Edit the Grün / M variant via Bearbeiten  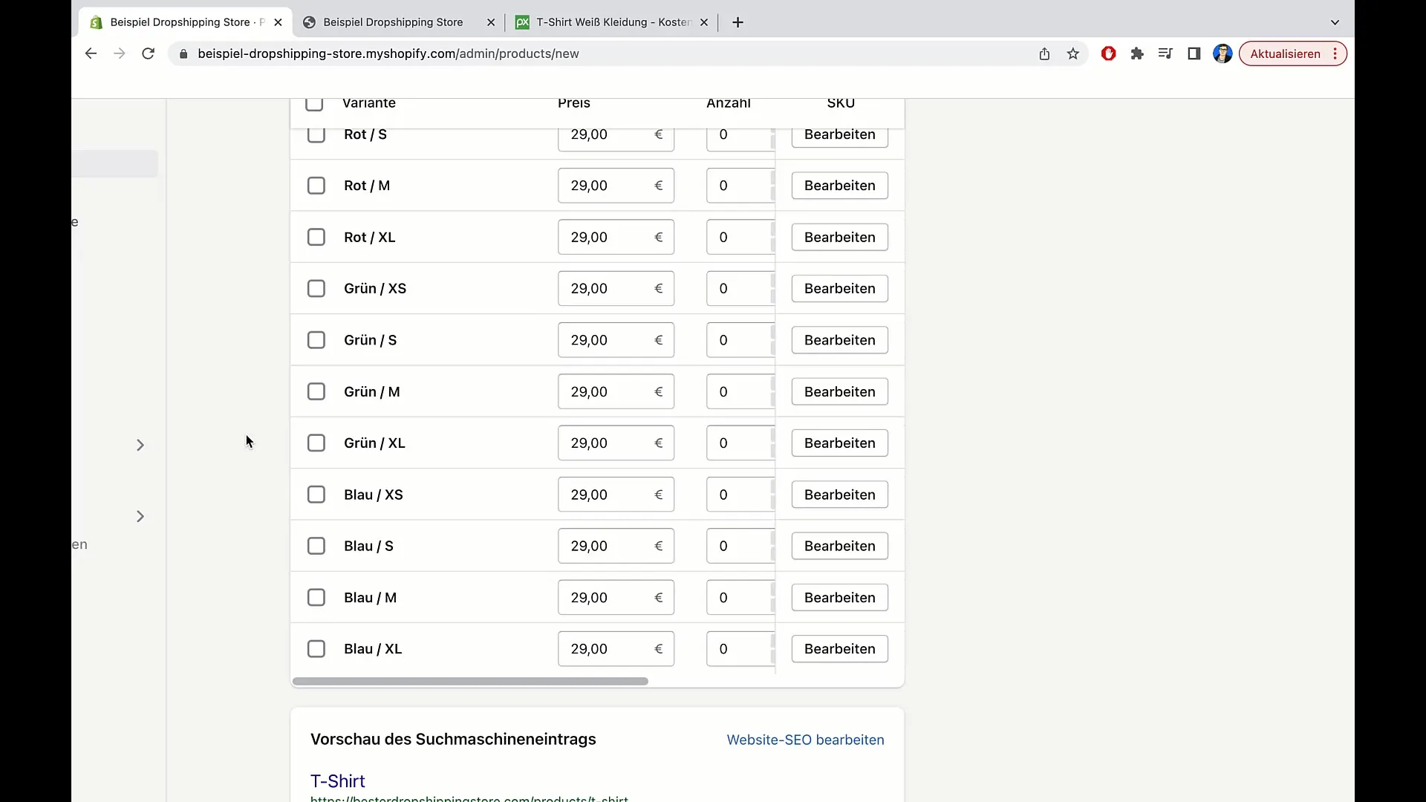839,391
